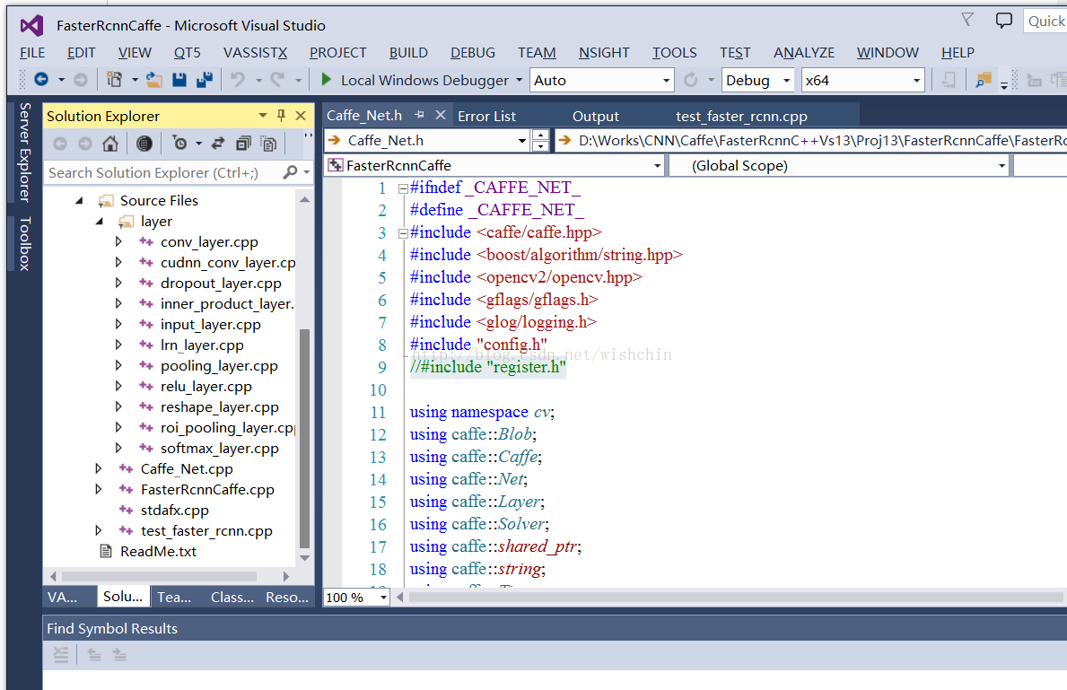Click the Open File folder icon

click(154, 80)
